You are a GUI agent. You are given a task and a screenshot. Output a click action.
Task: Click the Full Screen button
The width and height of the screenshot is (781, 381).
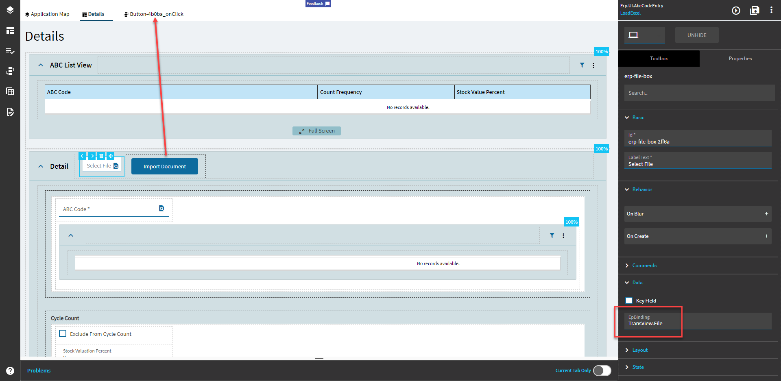[316, 131]
